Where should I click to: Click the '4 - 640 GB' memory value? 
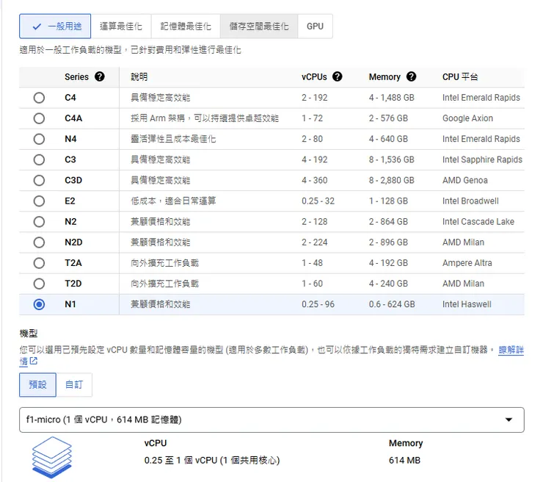[x=388, y=139]
